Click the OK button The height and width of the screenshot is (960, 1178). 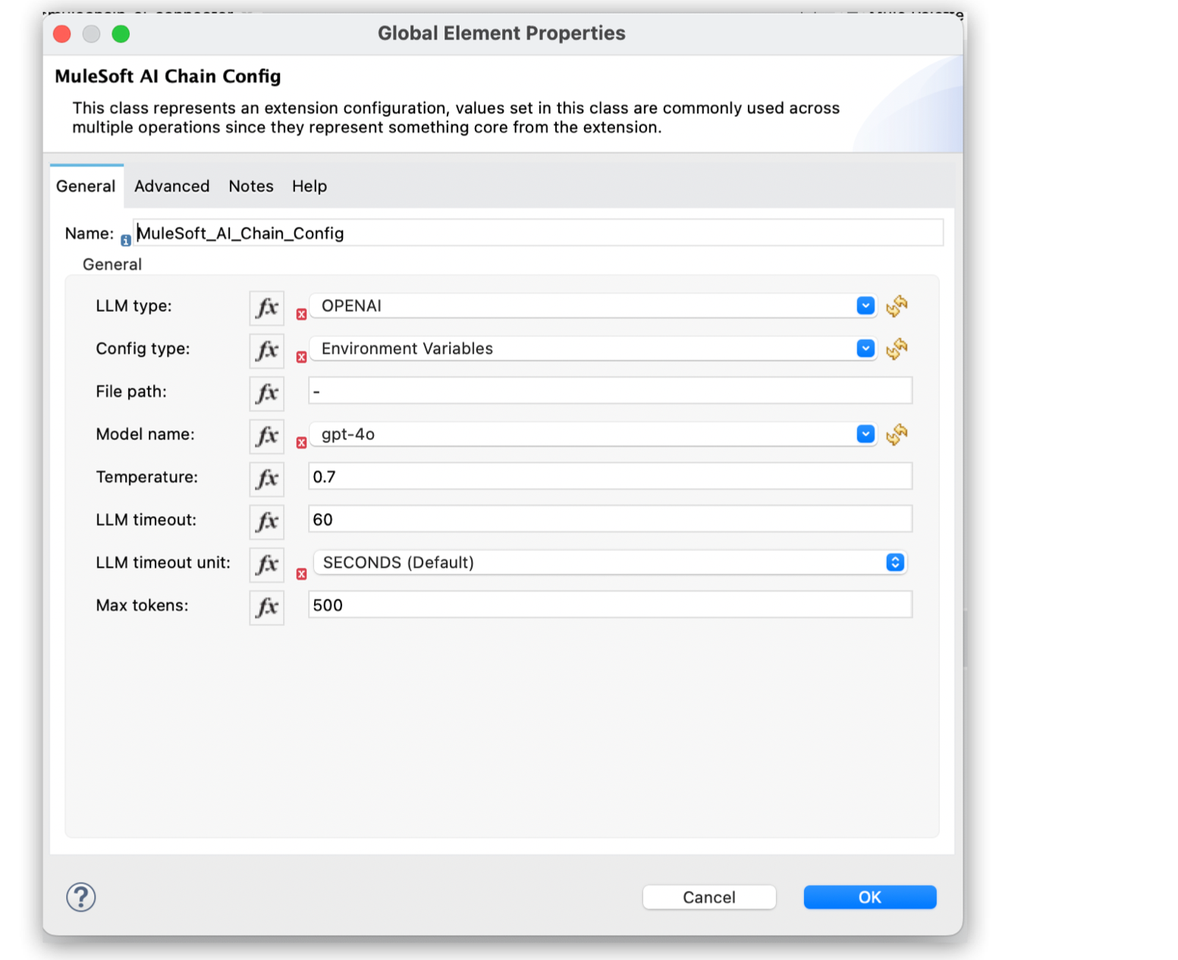(869, 897)
